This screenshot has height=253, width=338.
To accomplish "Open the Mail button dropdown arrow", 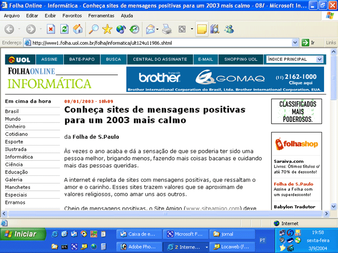I will click(x=157, y=29).
